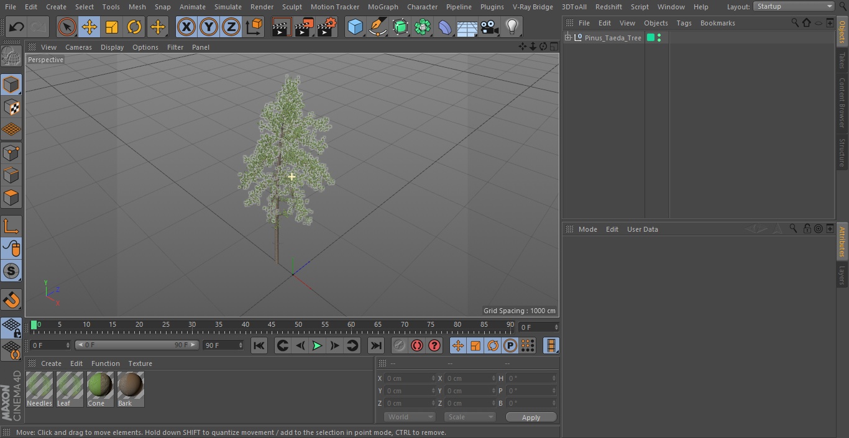
Task: Search objects with magnifier icon
Action: pyautogui.click(x=795, y=22)
